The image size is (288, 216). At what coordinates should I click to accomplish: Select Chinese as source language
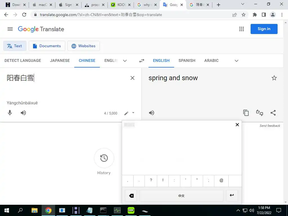click(x=87, y=61)
